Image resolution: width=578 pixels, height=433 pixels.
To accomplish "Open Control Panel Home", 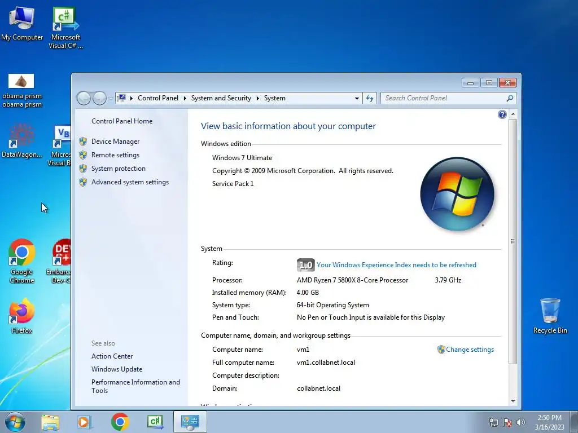I will coord(122,121).
